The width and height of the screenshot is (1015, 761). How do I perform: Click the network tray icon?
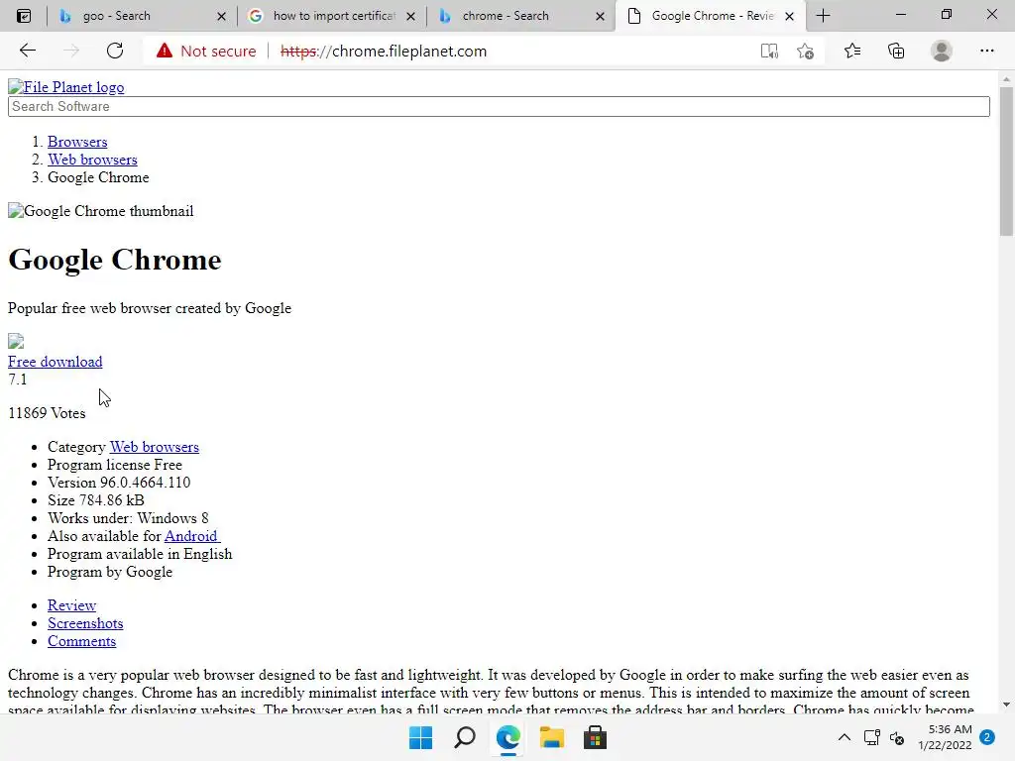pyautogui.click(x=872, y=737)
